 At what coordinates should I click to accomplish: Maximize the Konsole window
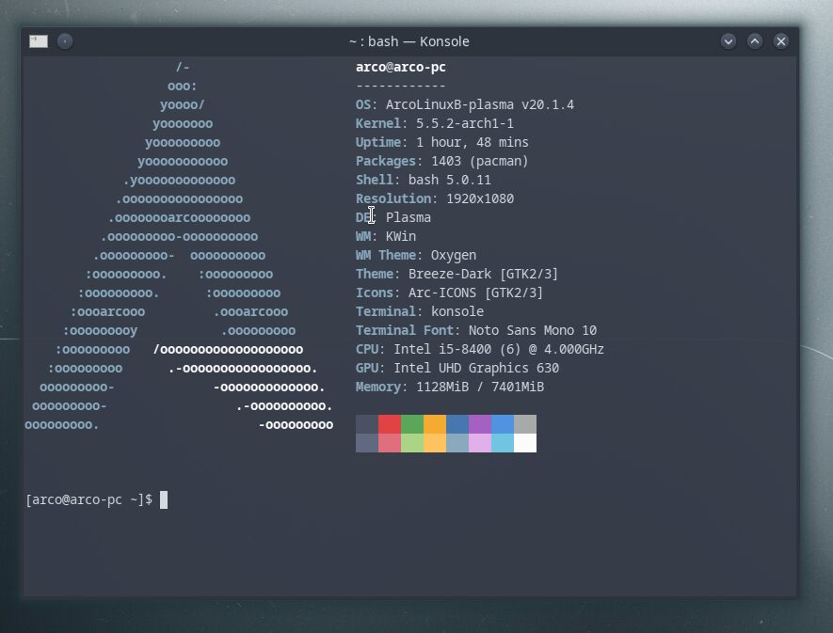[x=755, y=41]
